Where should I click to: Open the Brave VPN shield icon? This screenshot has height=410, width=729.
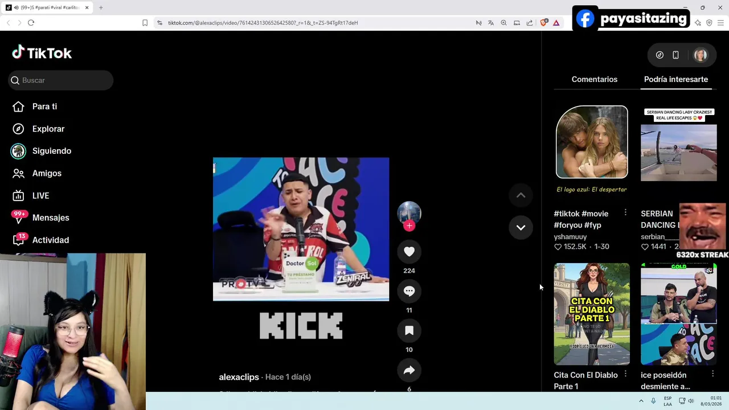709,23
